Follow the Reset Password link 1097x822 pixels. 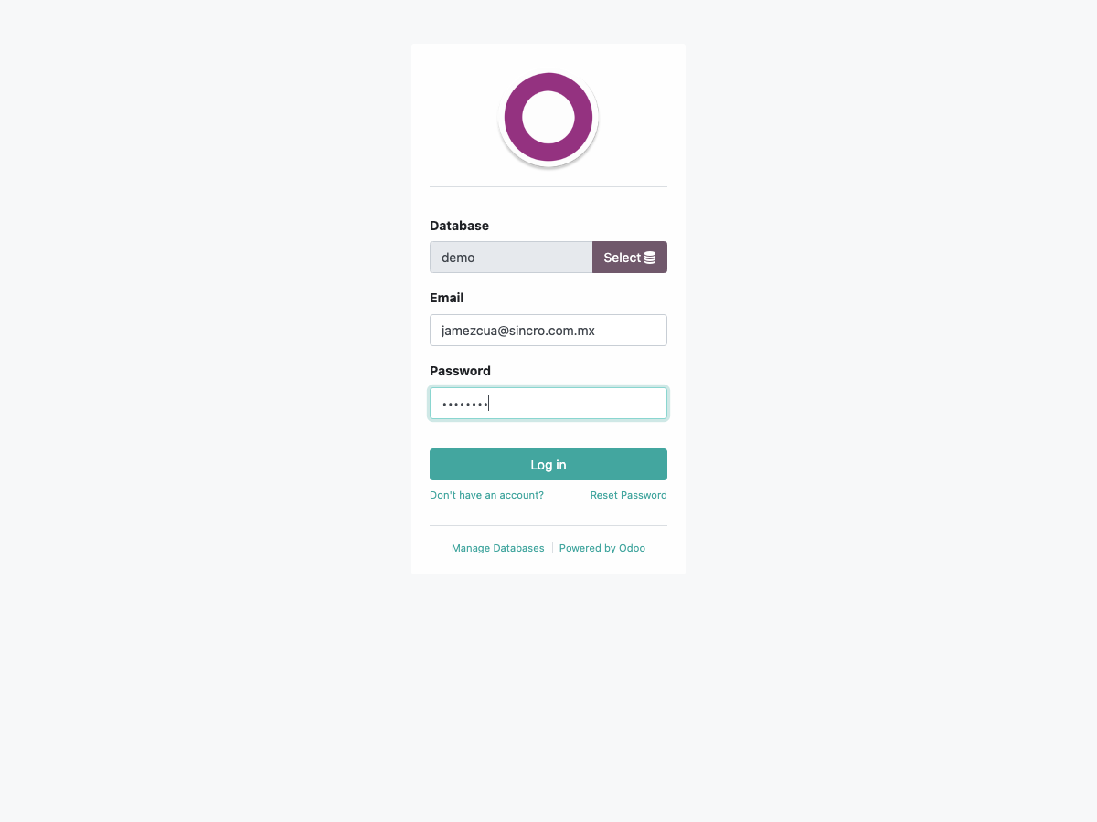[628, 495]
